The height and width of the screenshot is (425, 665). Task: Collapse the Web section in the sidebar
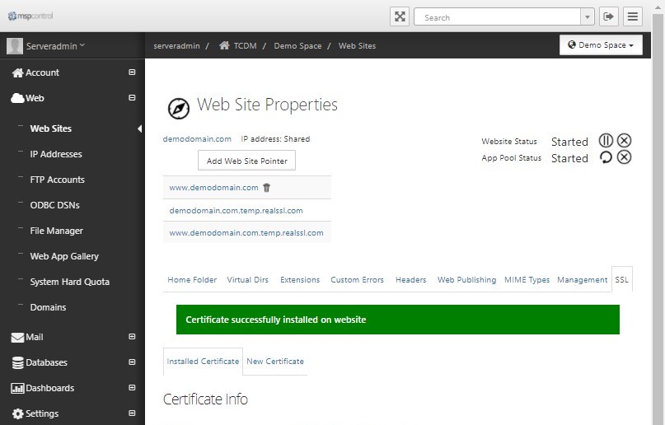tap(132, 98)
